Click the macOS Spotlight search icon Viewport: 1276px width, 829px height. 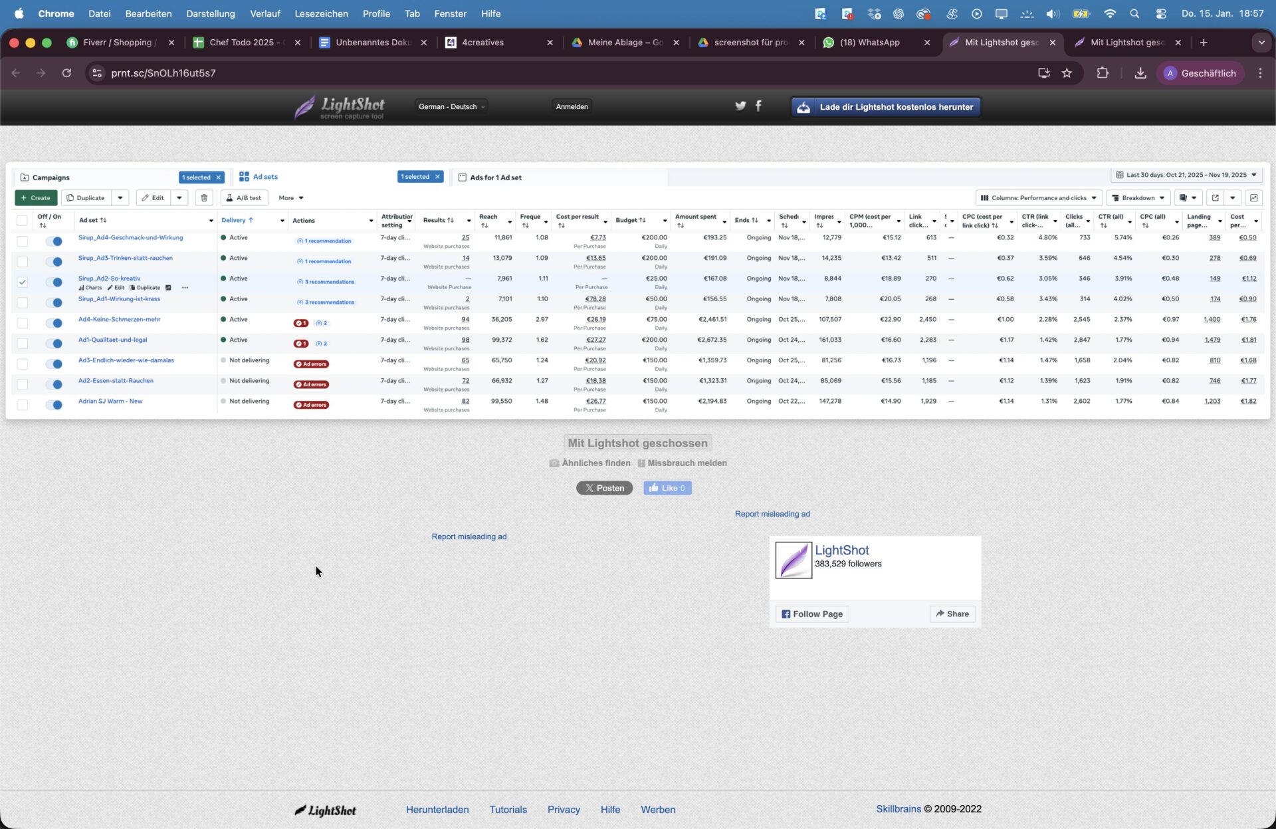click(x=1134, y=13)
